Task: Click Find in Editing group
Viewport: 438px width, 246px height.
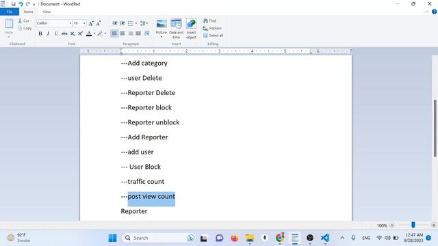Action: tap(210, 20)
